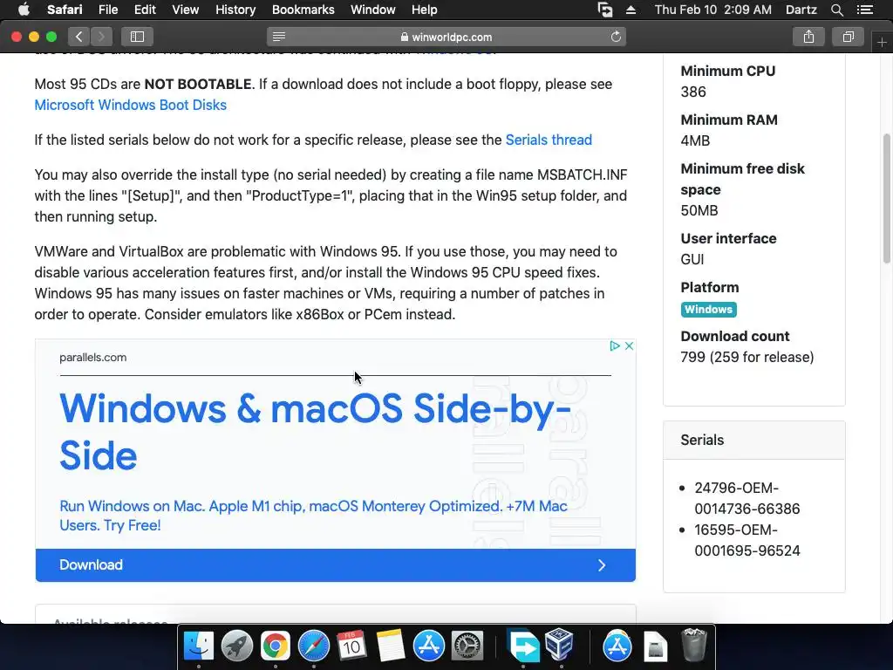Image resolution: width=893 pixels, height=670 pixels.
Task: Open the Safari application menu
Action: pyautogui.click(x=65, y=10)
